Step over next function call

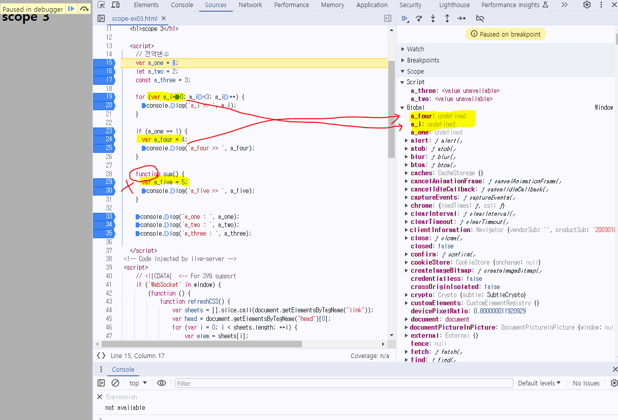click(419, 18)
